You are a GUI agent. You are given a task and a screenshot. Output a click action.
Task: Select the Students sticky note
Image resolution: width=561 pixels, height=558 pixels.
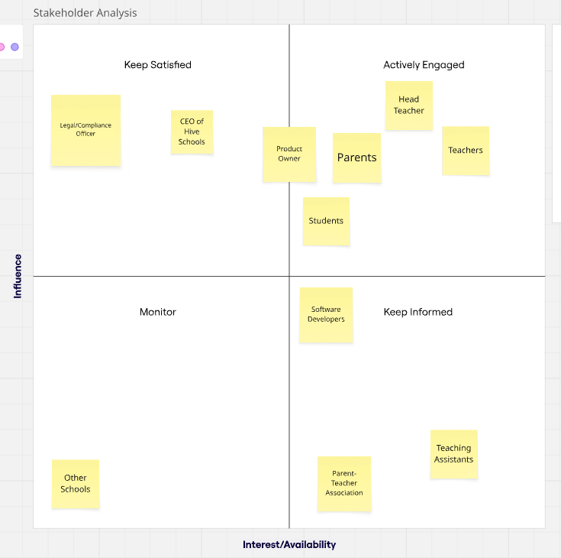[326, 221]
